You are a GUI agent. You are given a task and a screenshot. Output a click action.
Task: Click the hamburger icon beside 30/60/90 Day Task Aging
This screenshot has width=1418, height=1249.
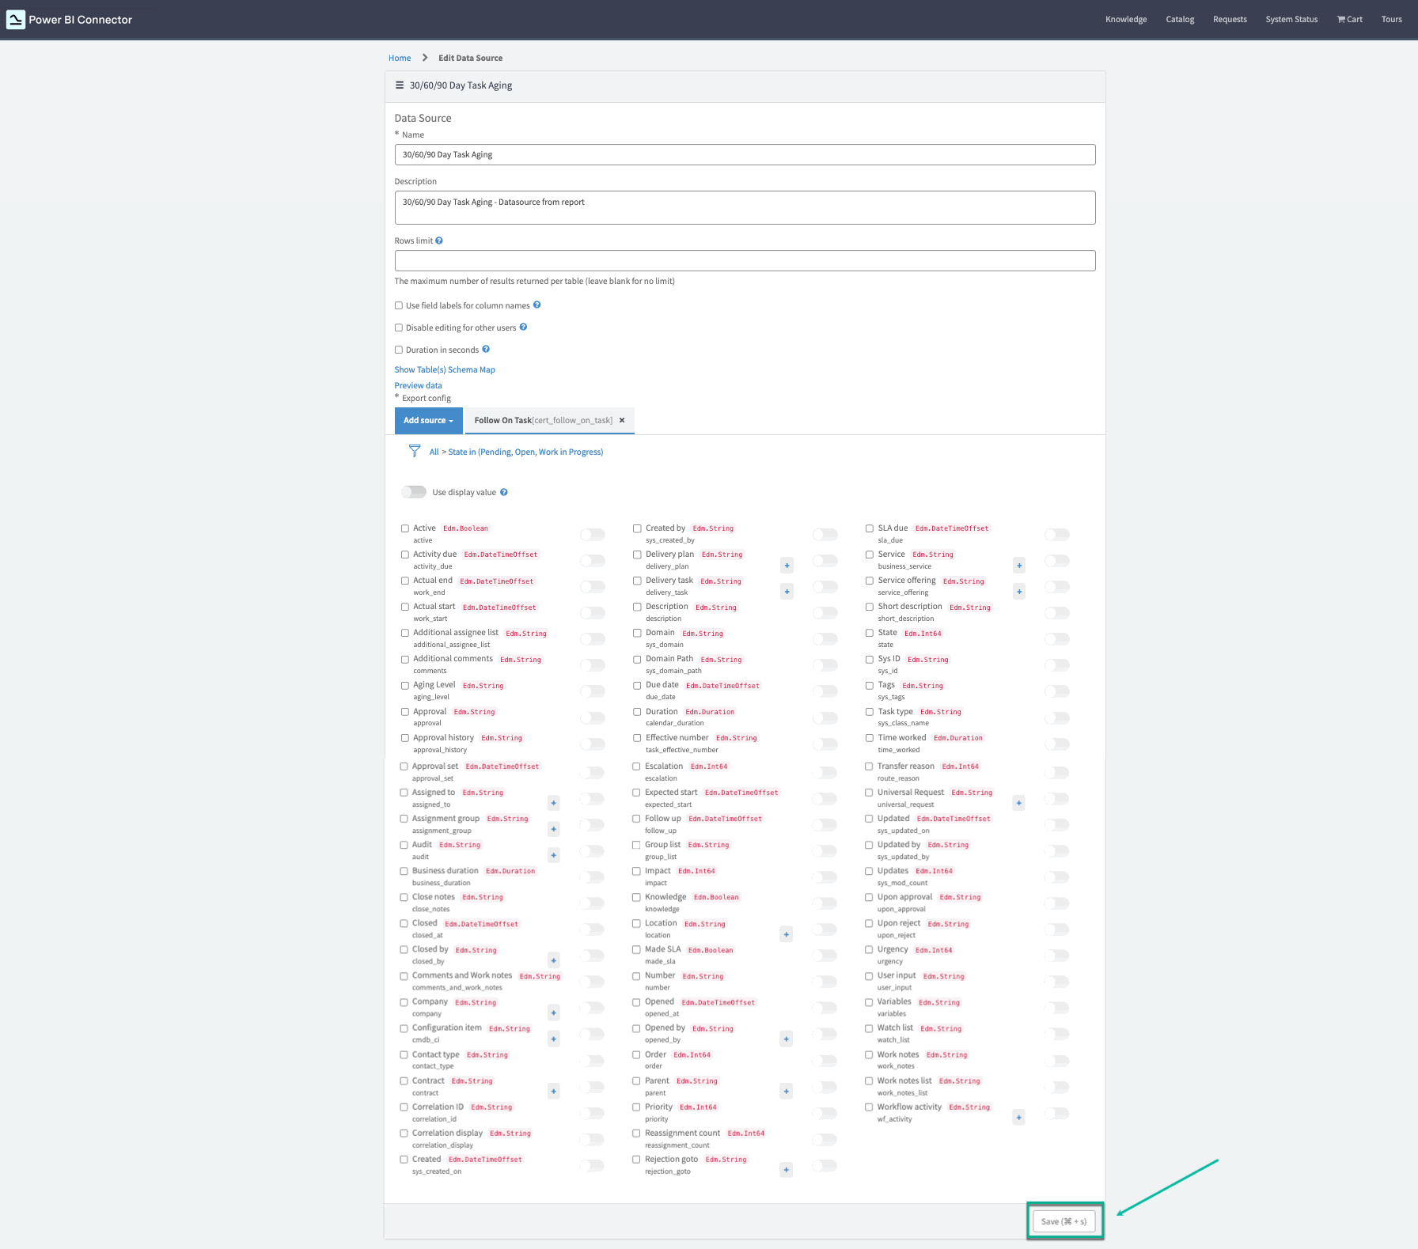tap(400, 85)
